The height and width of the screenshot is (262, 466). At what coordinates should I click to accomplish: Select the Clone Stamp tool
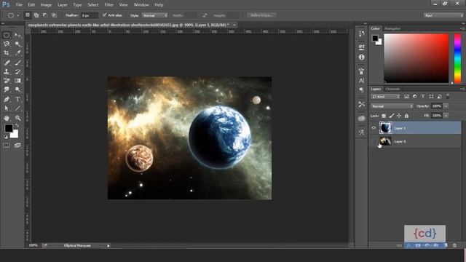tap(7, 71)
